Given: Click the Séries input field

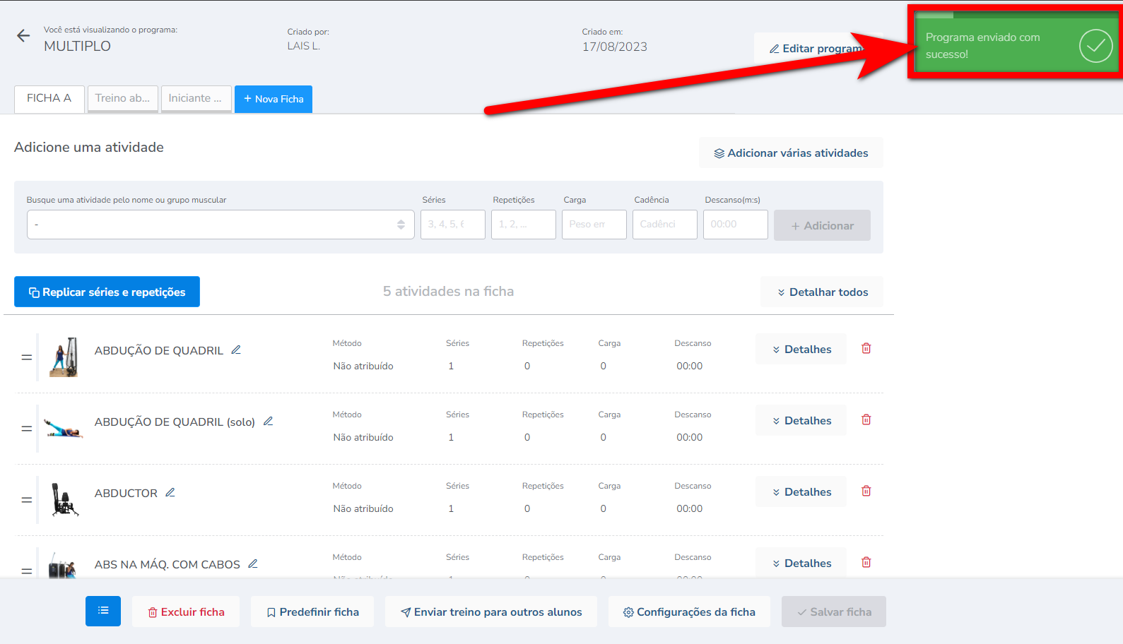Looking at the screenshot, I should coord(452,225).
